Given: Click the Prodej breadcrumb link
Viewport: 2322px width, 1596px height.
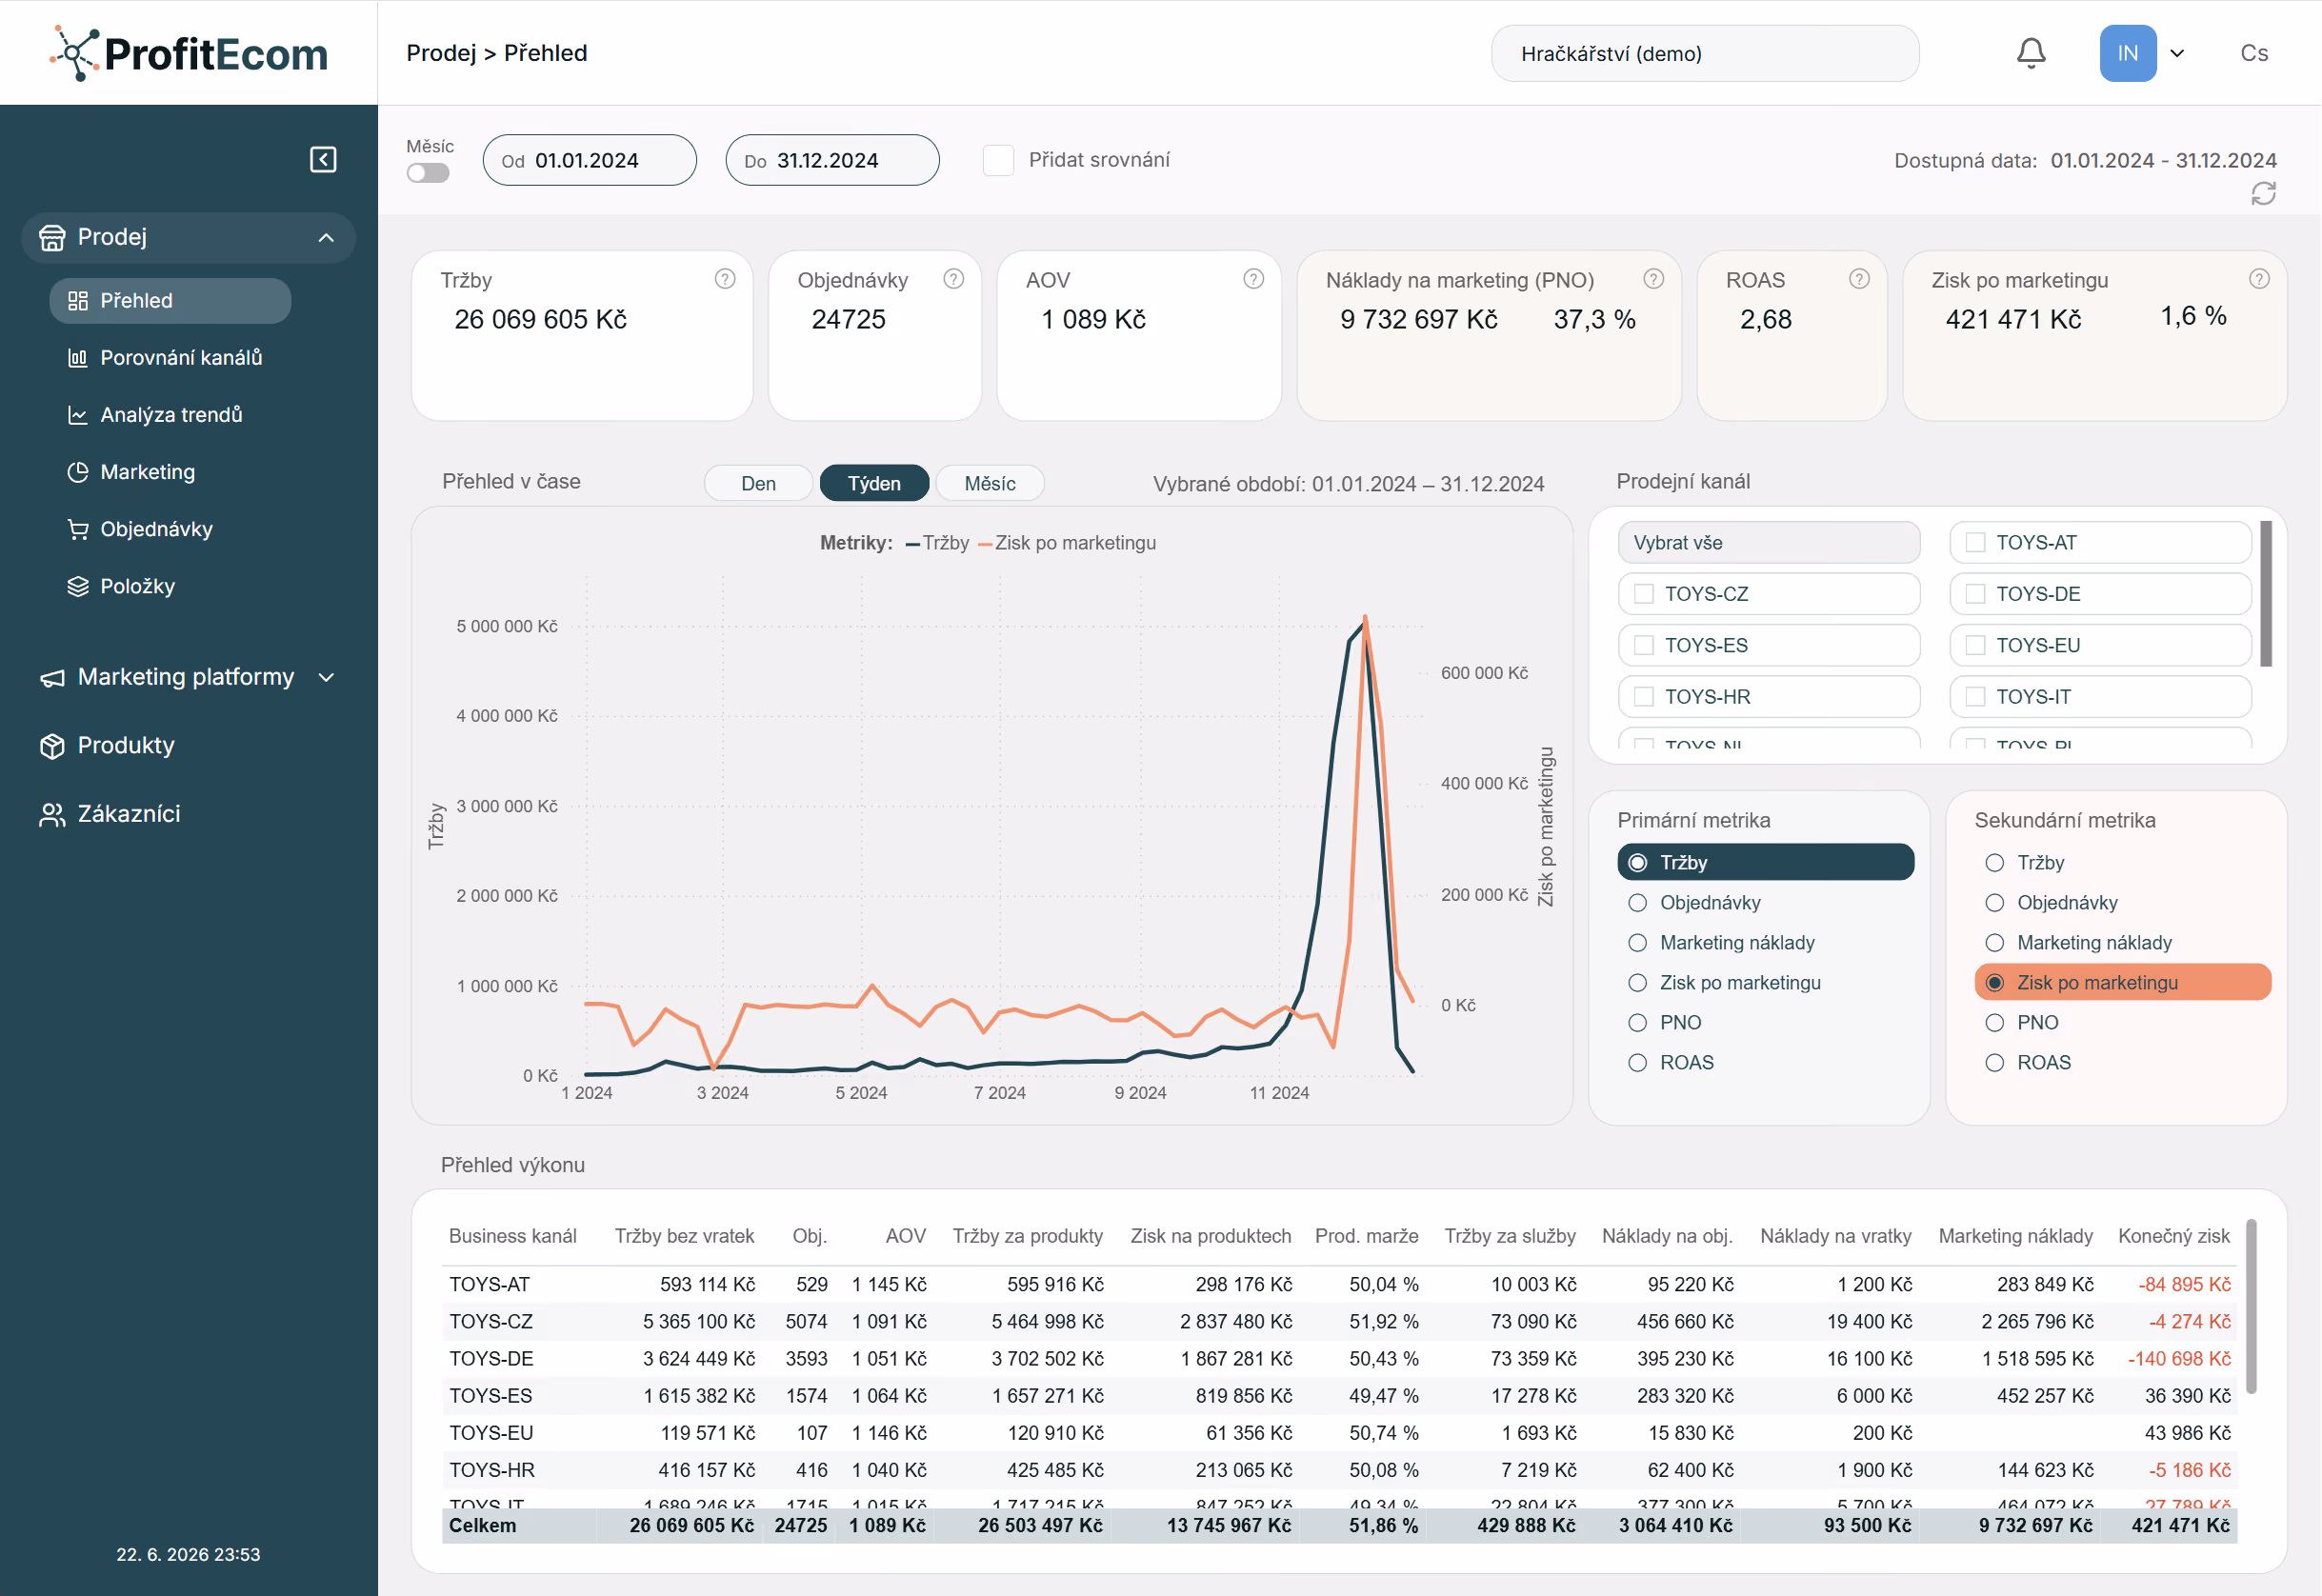Looking at the screenshot, I should point(441,53).
